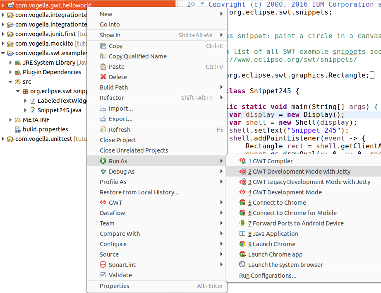Collapse the org.eclipse.swt.snippets package
The image size is (381, 293).
(18, 91)
